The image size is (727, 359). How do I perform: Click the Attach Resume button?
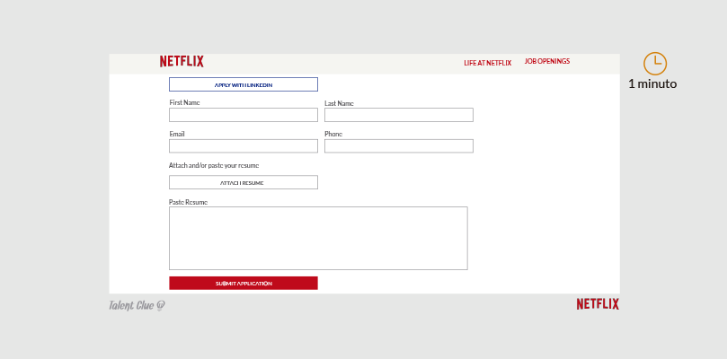(x=244, y=182)
